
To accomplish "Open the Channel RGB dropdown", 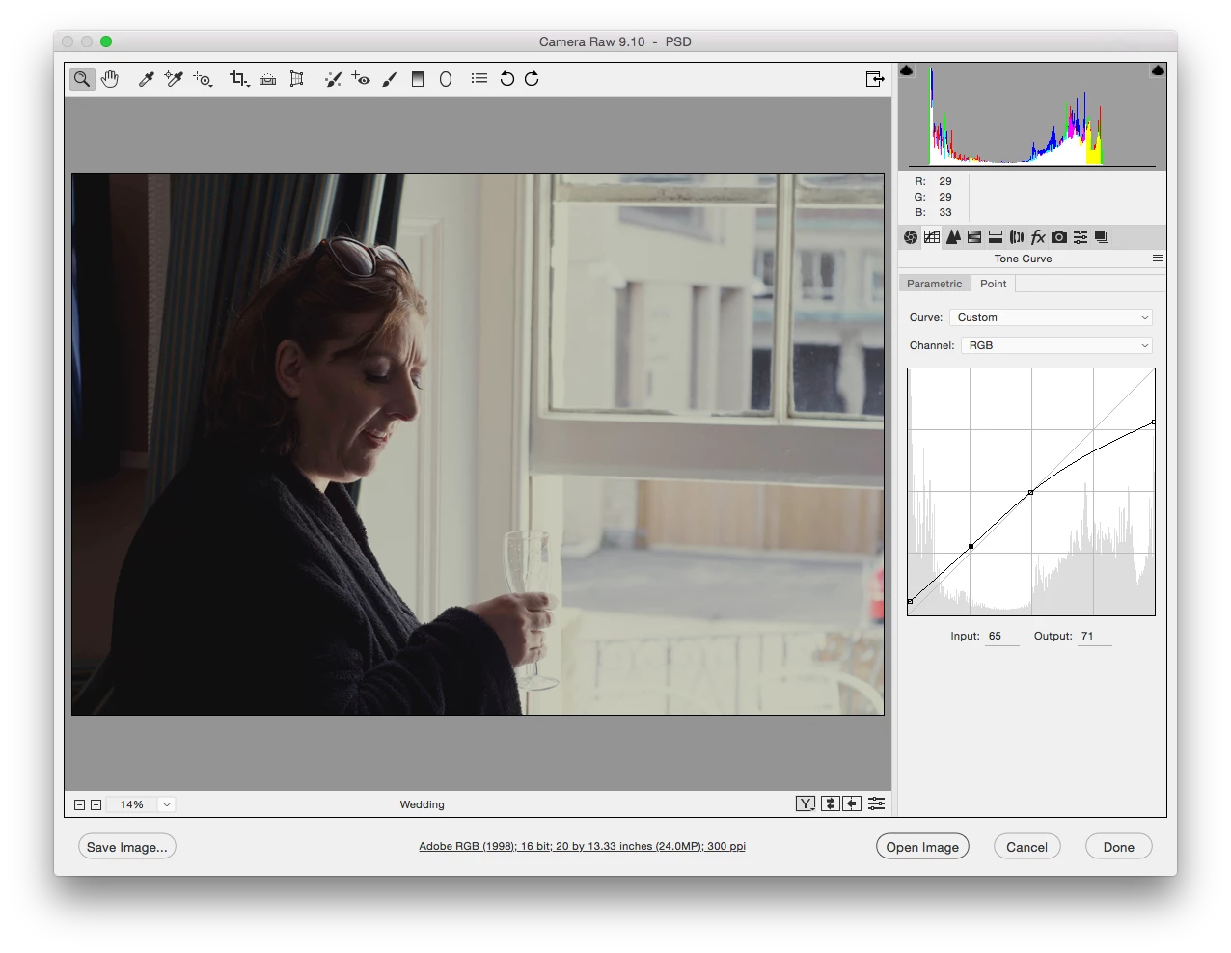I will point(1056,345).
